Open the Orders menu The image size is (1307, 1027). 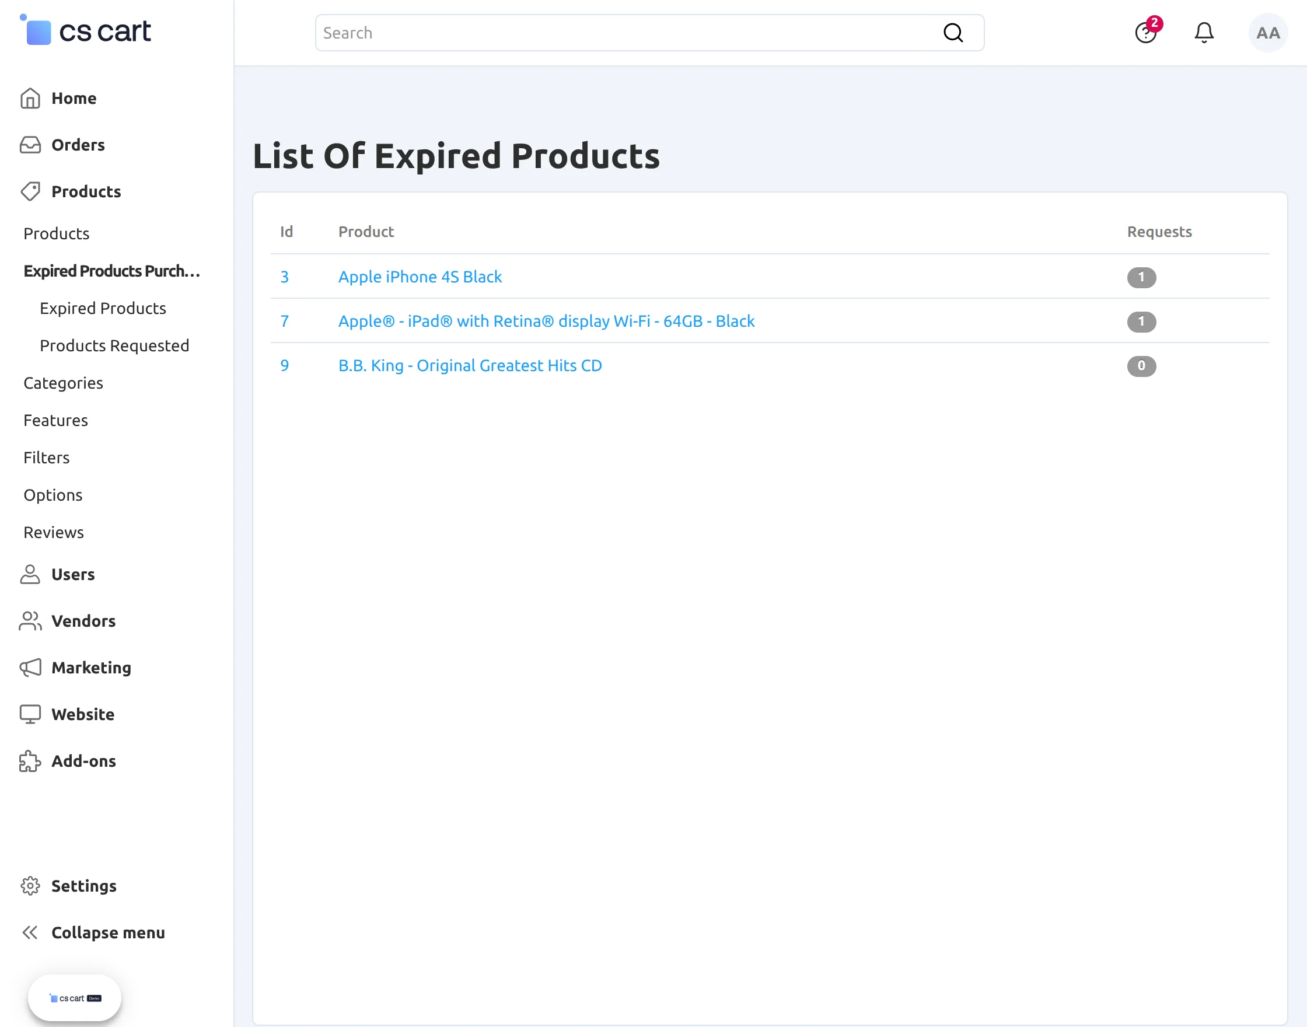pyautogui.click(x=78, y=145)
